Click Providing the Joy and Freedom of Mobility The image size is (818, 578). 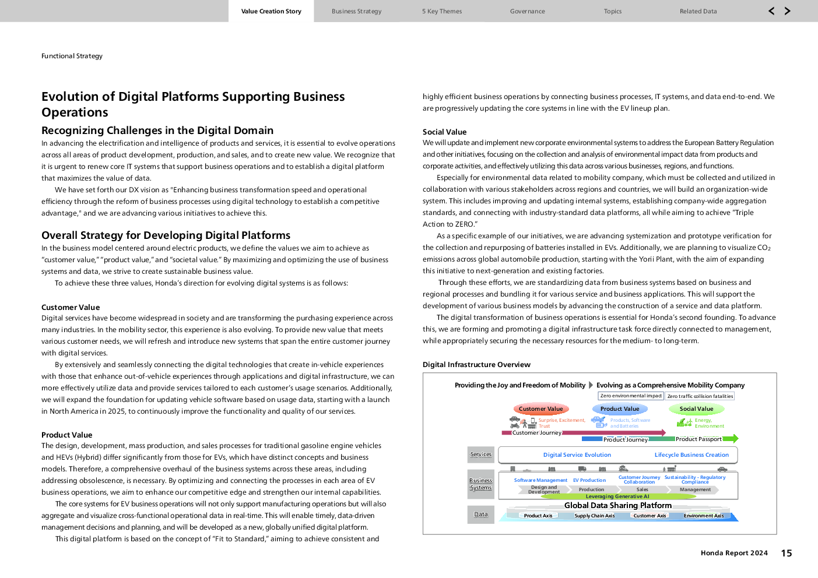[x=520, y=385]
